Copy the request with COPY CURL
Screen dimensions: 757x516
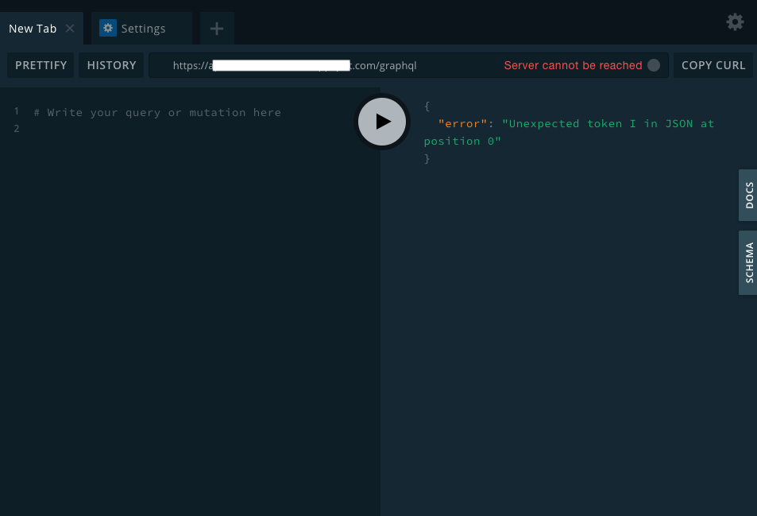pyautogui.click(x=713, y=65)
